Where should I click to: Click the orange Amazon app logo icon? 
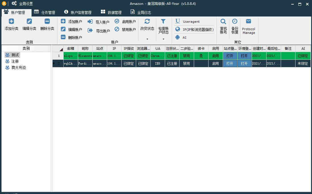[4, 3]
